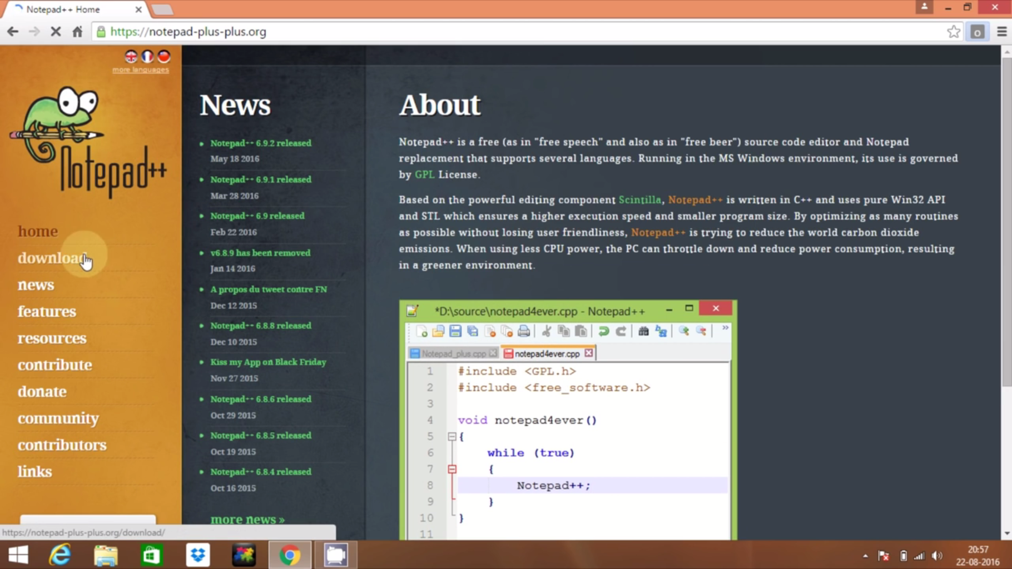Check the battery status tray icon
This screenshot has height=569, width=1012.
point(904,556)
